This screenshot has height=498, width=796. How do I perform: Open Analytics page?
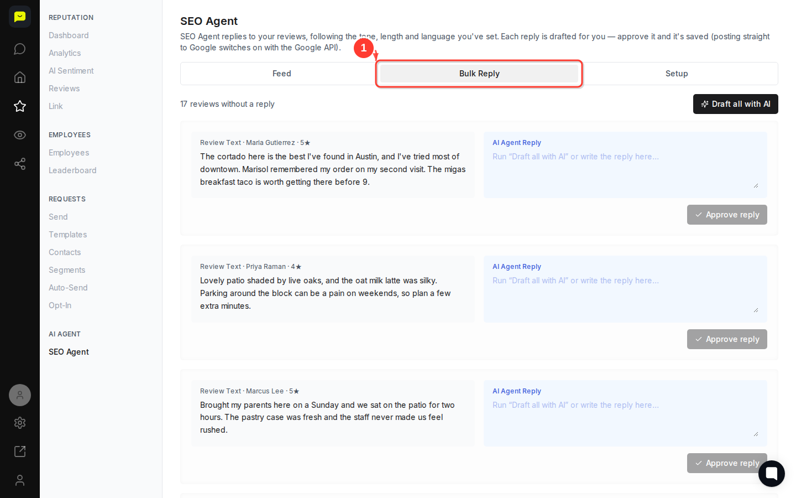coord(65,53)
